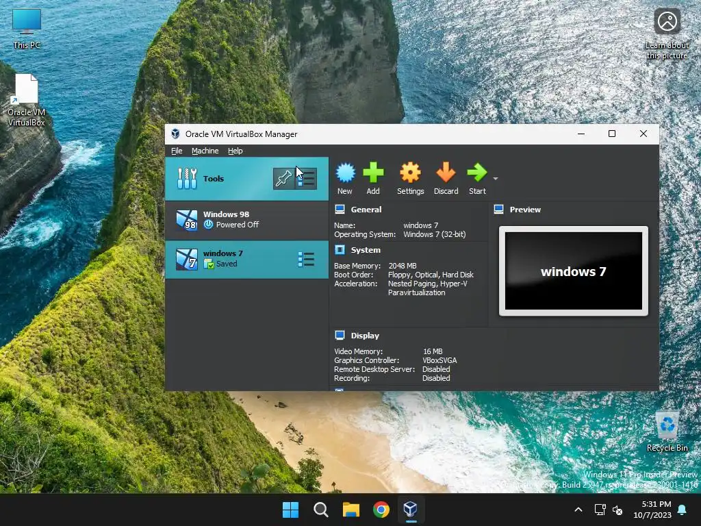
Task: Click the Tools wrench-and-screwdriver icon
Action: point(187,179)
